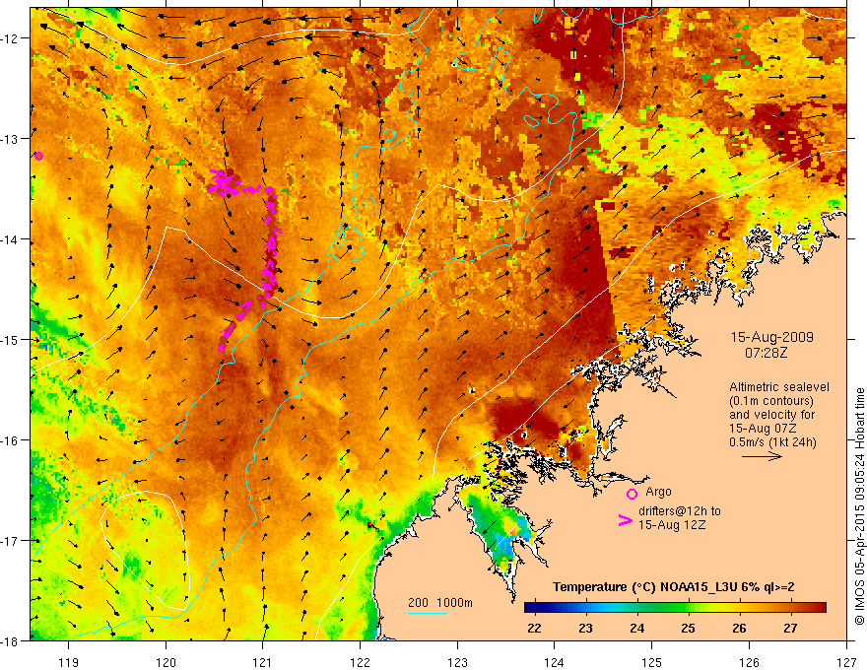867x670 pixels.
Task: Click colorbar tick label 22
Action: pos(534,628)
